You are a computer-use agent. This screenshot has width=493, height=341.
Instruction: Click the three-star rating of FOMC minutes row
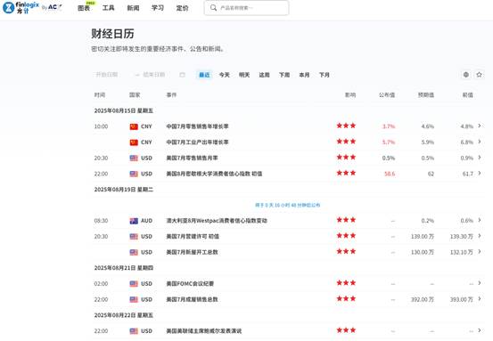point(346,283)
